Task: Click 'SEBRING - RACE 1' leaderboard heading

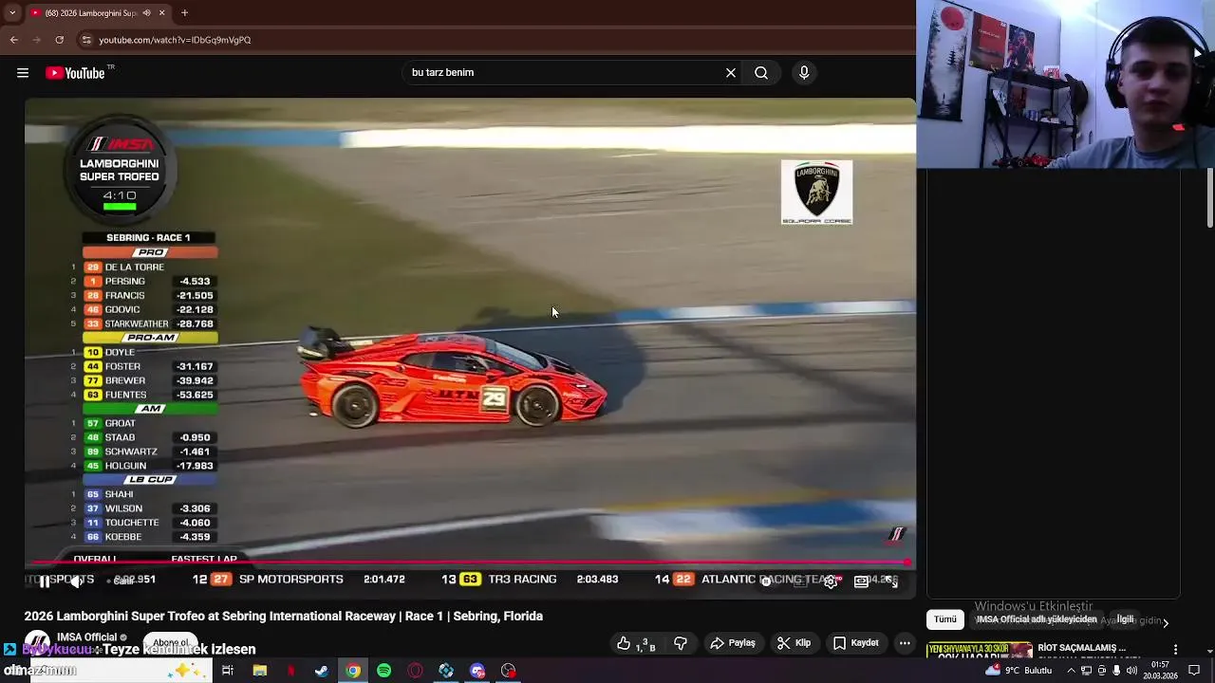Action: [148, 237]
